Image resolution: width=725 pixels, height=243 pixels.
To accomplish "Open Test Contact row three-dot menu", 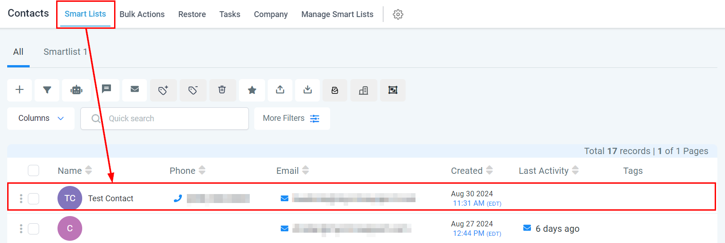I will click(x=21, y=199).
